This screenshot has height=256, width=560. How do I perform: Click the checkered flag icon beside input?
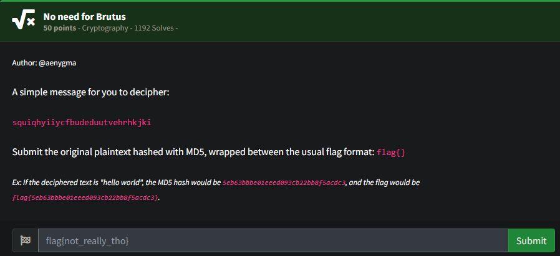click(26, 240)
